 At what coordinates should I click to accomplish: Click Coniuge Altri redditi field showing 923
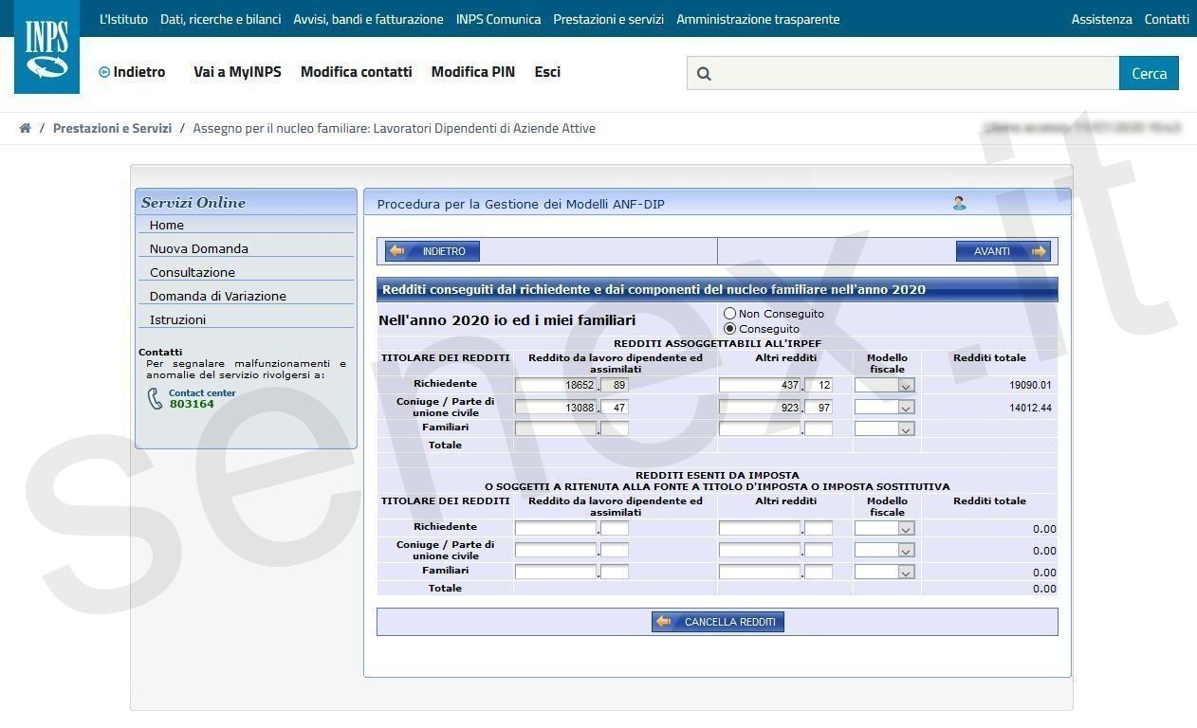(760, 408)
